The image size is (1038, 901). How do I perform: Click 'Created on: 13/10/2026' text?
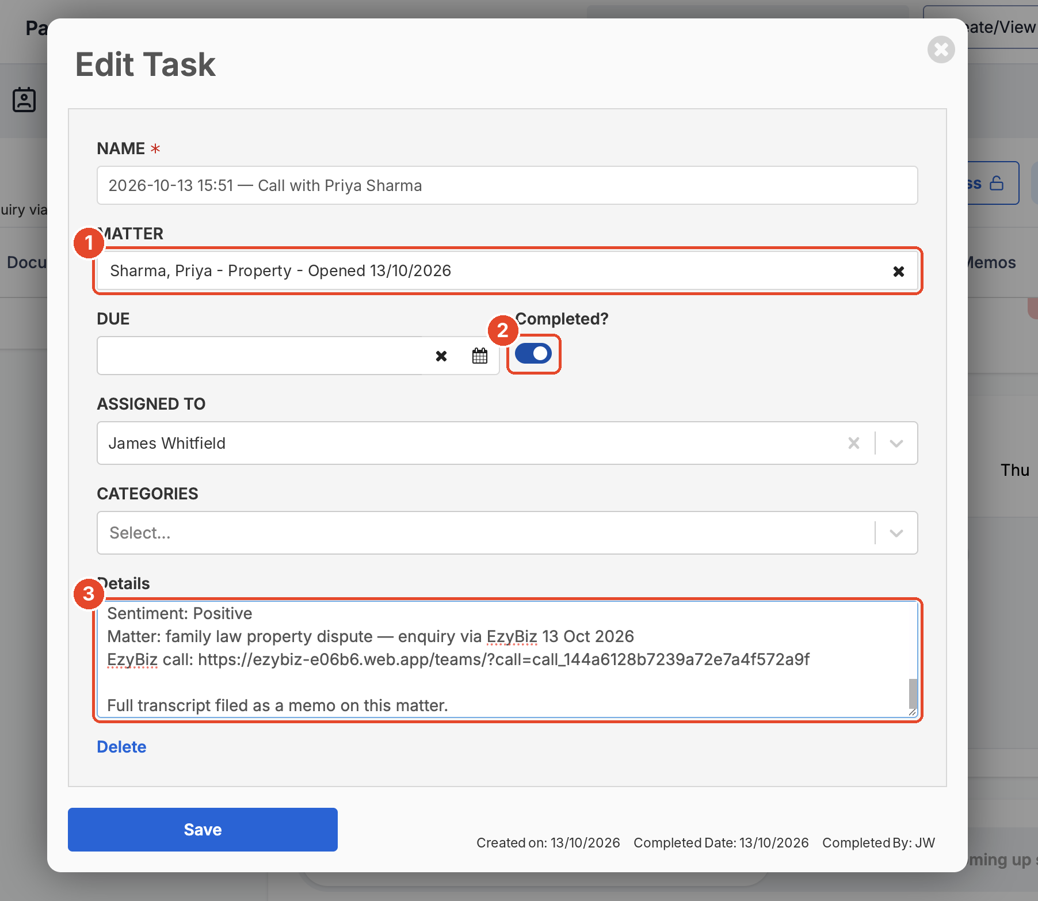[548, 843]
